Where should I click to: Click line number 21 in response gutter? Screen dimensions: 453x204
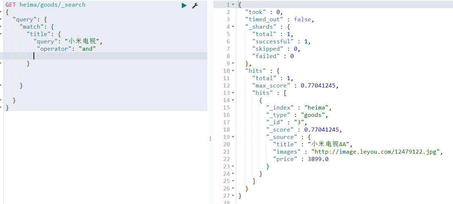[226, 152]
